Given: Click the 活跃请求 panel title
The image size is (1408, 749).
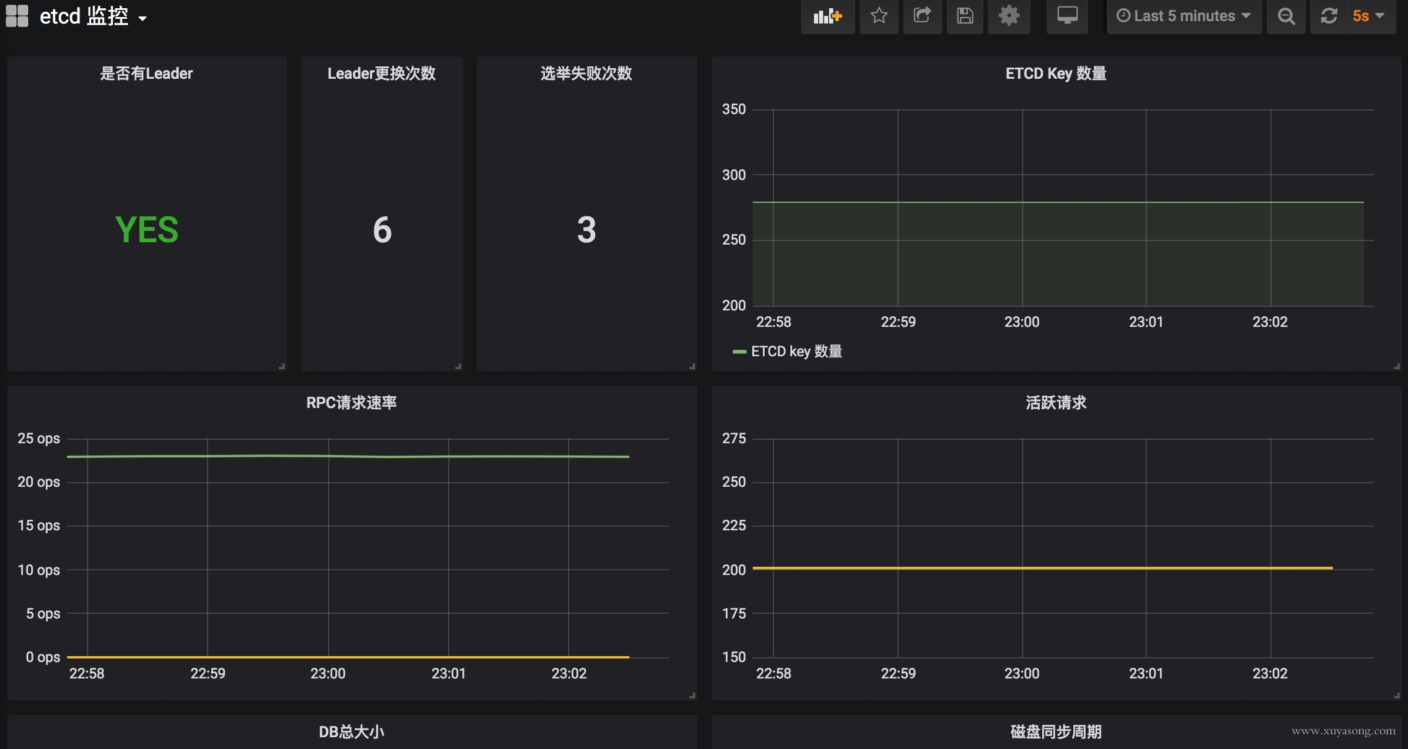Looking at the screenshot, I should 1056,403.
